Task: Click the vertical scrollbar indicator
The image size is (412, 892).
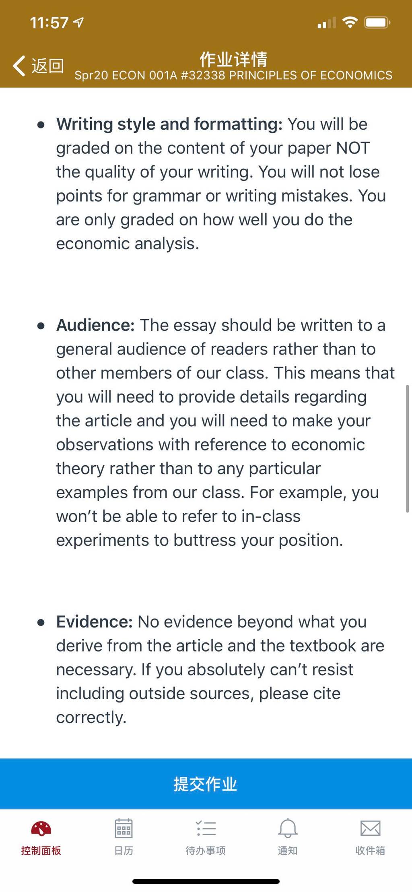Action: [407, 448]
